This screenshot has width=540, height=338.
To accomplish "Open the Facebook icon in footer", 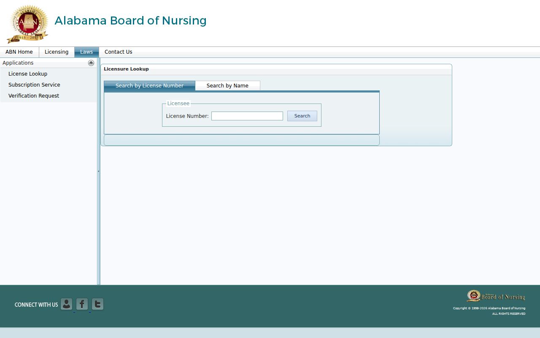I will point(82,304).
